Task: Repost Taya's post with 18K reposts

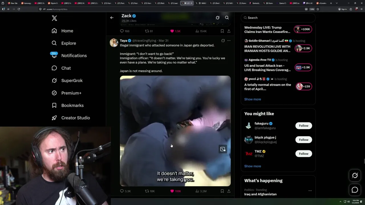Action: tap(150, 191)
